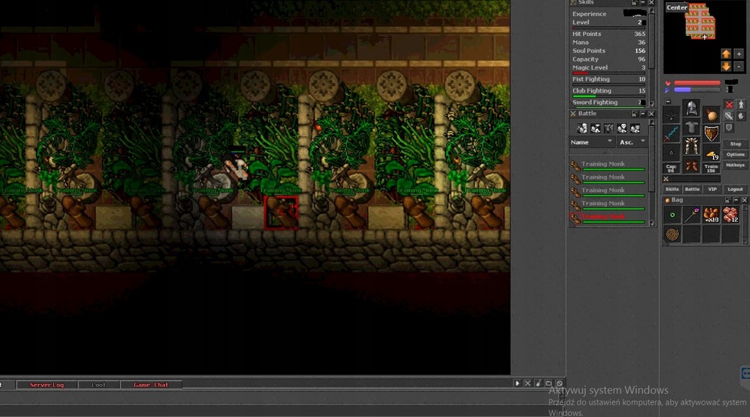Select the wand item in Bag
Image resolution: width=750 pixels, height=417 pixels.
(x=691, y=215)
